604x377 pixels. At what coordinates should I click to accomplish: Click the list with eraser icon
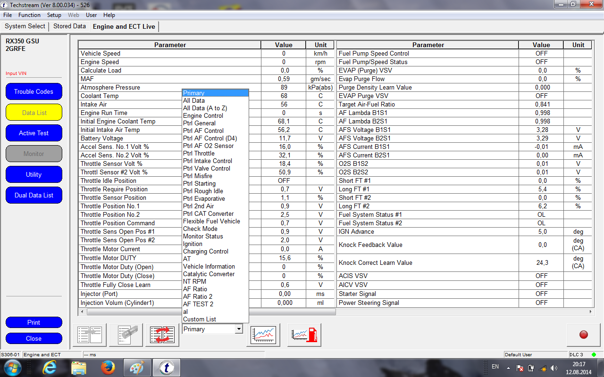[x=126, y=335]
